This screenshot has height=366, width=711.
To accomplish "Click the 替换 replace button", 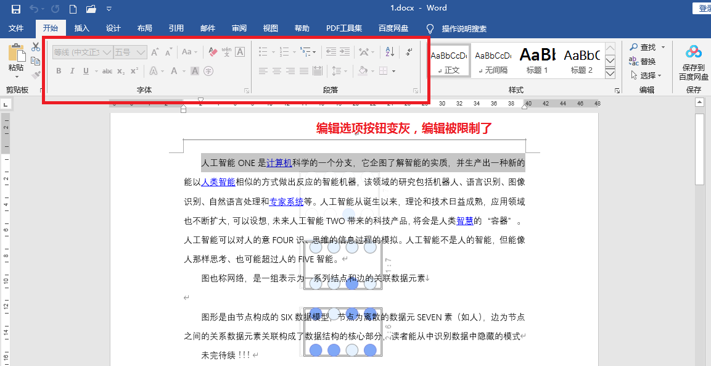I will [643, 61].
